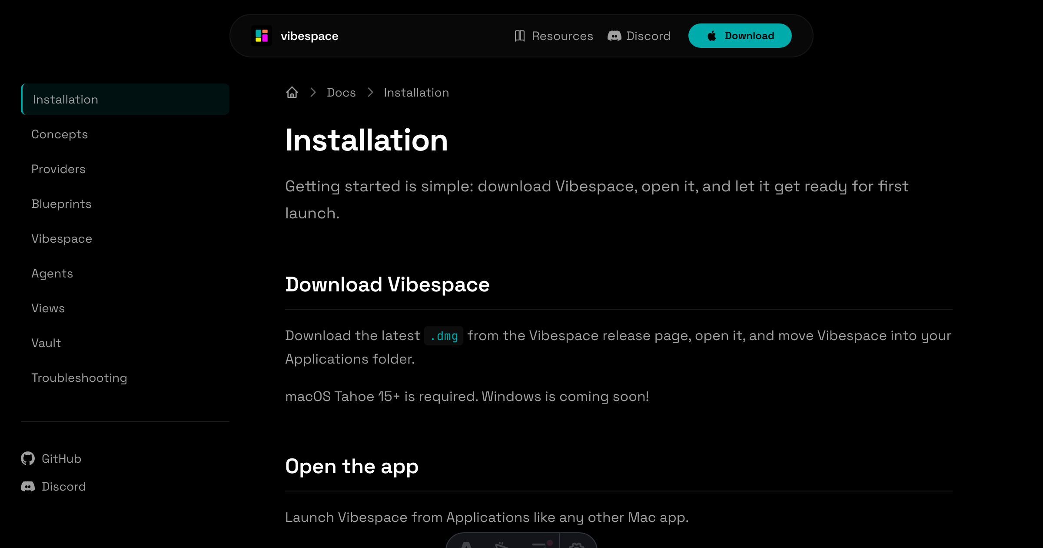The width and height of the screenshot is (1043, 548).
Task: Click the Download button
Action: point(740,36)
